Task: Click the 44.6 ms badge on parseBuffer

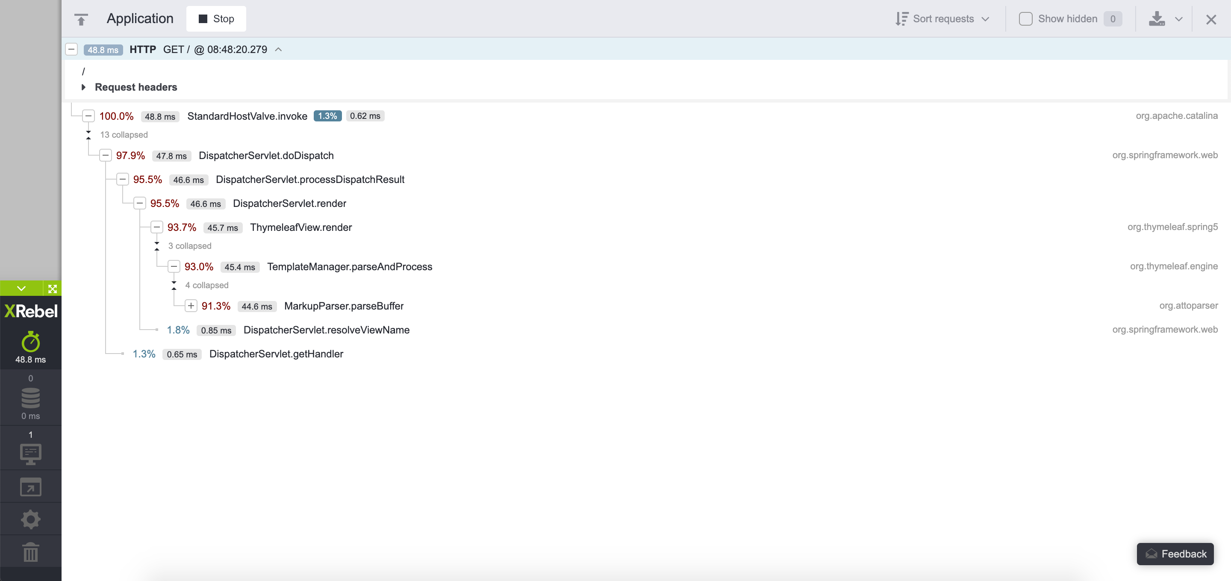Action: tap(257, 306)
